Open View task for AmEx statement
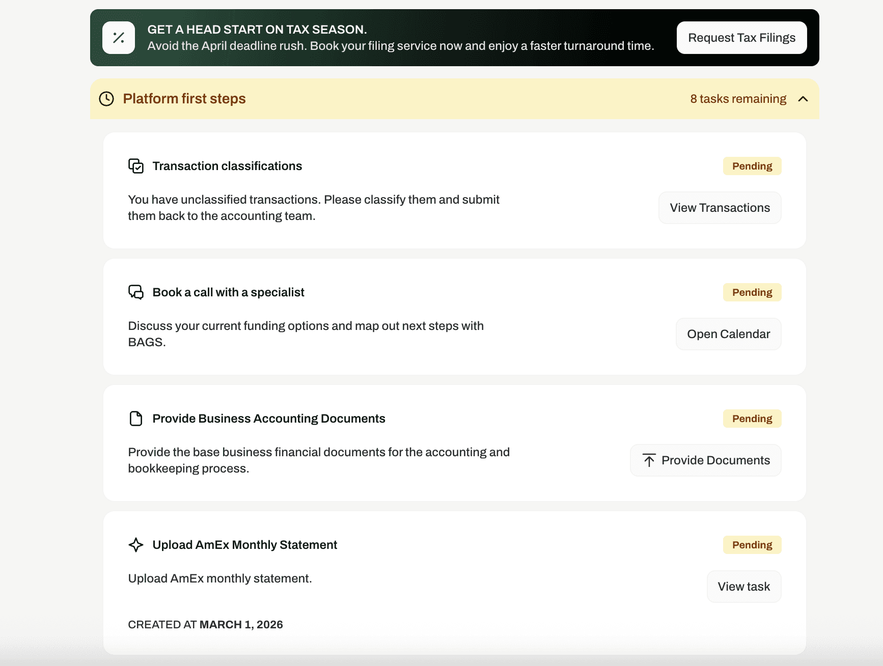Image resolution: width=883 pixels, height=666 pixels. [744, 587]
